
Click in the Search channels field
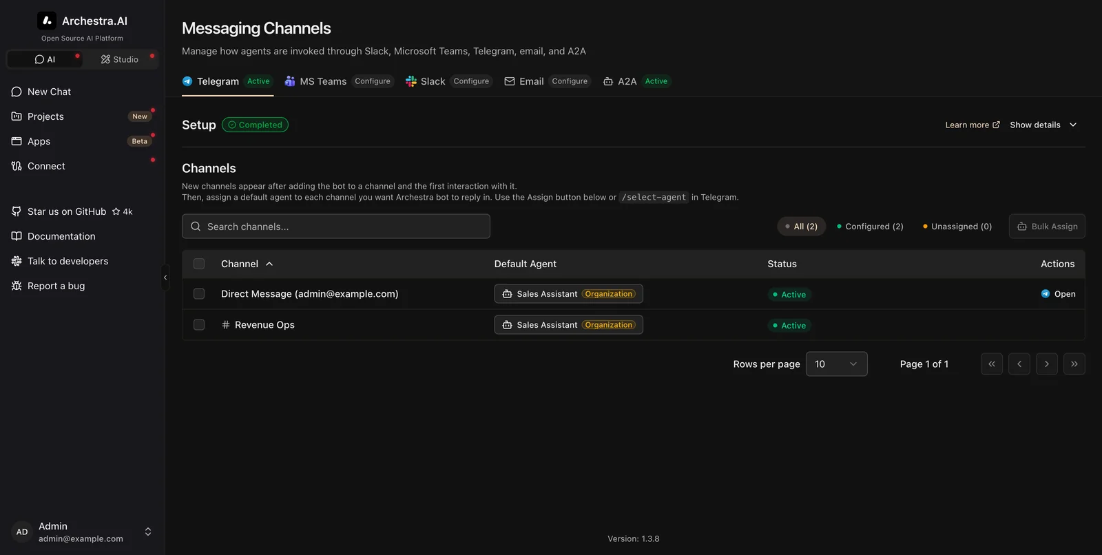(336, 227)
